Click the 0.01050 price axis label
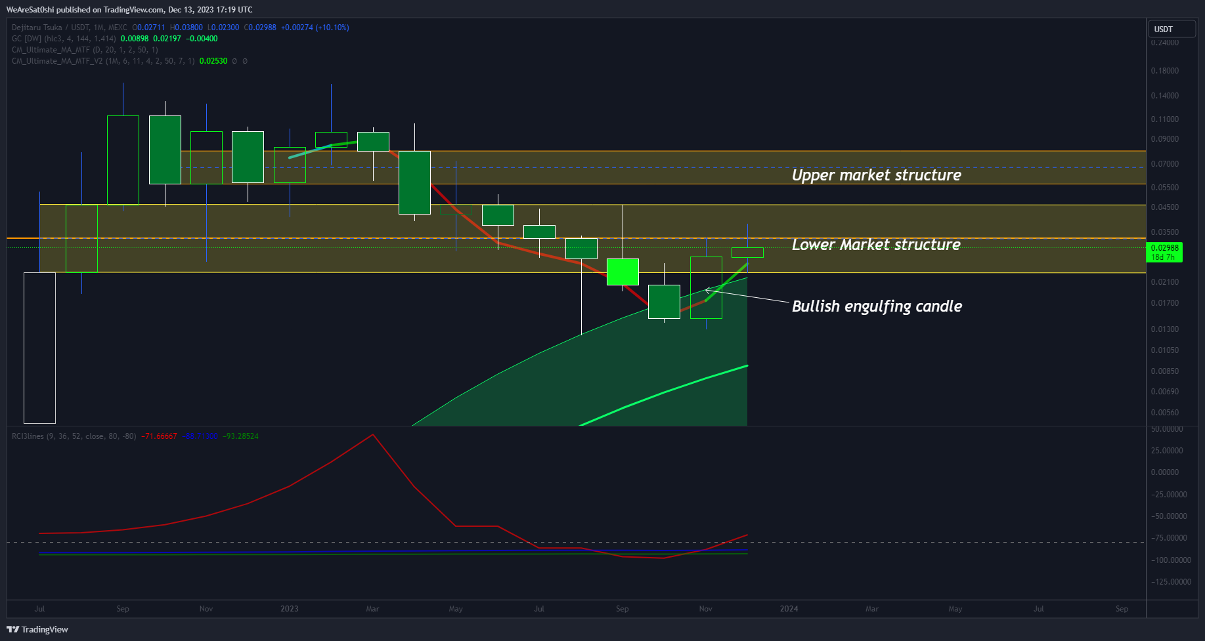The height and width of the screenshot is (641, 1205). [x=1165, y=350]
